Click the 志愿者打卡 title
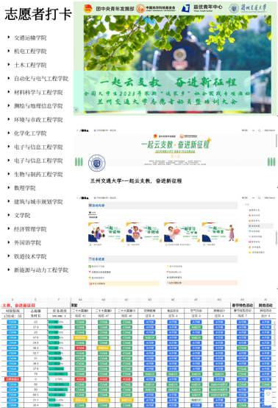This screenshot has width=278, height=408. (x=38, y=14)
